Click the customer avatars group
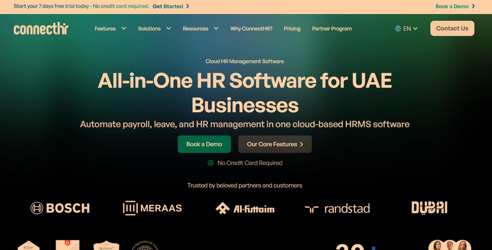 coord(450,245)
